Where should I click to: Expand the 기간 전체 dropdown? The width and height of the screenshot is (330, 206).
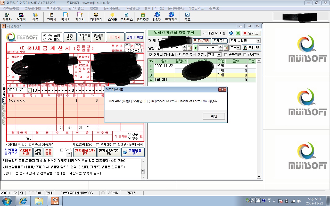(219, 55)
